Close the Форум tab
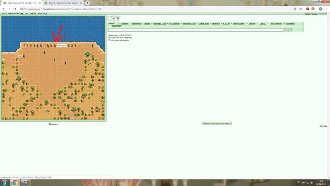Image resolution: width=330 pixels, height=186 pixels. click(x=81, y=3)
